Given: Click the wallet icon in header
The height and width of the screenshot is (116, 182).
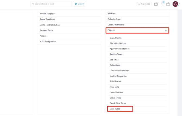Looking at the screenshot, I should click(x=168, y=4).
